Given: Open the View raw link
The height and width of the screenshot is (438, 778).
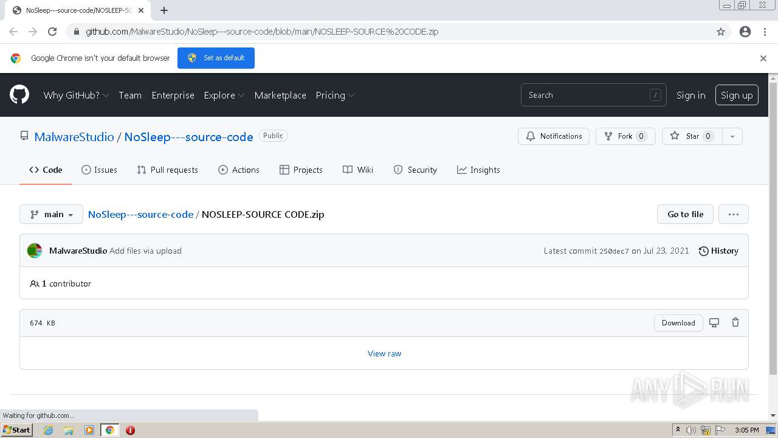Looking at the screenshot, I should 384,353.
